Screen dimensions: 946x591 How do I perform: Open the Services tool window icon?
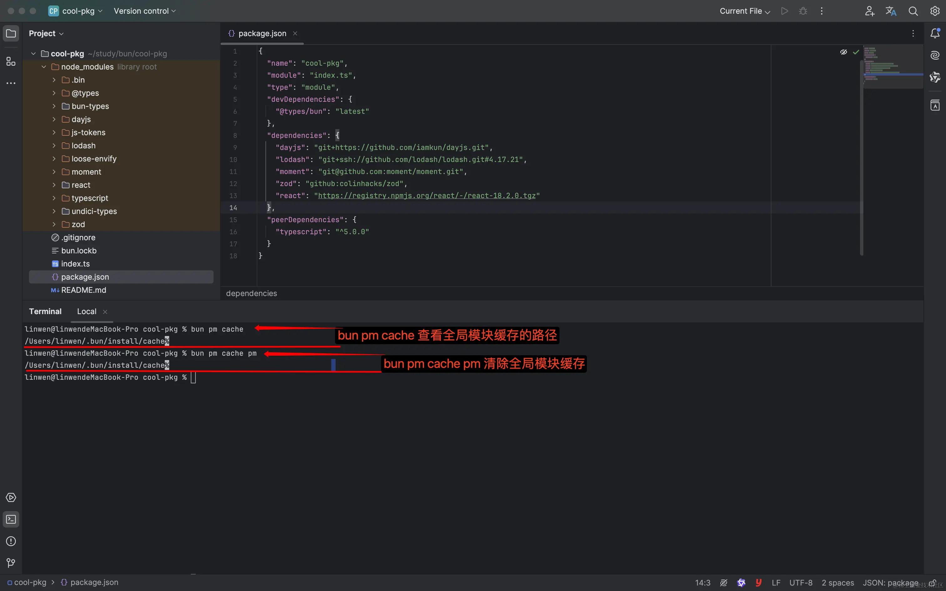(11, 497)
